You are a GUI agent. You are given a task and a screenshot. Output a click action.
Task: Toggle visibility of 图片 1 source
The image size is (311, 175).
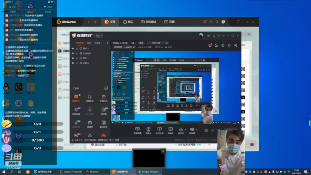73,58
